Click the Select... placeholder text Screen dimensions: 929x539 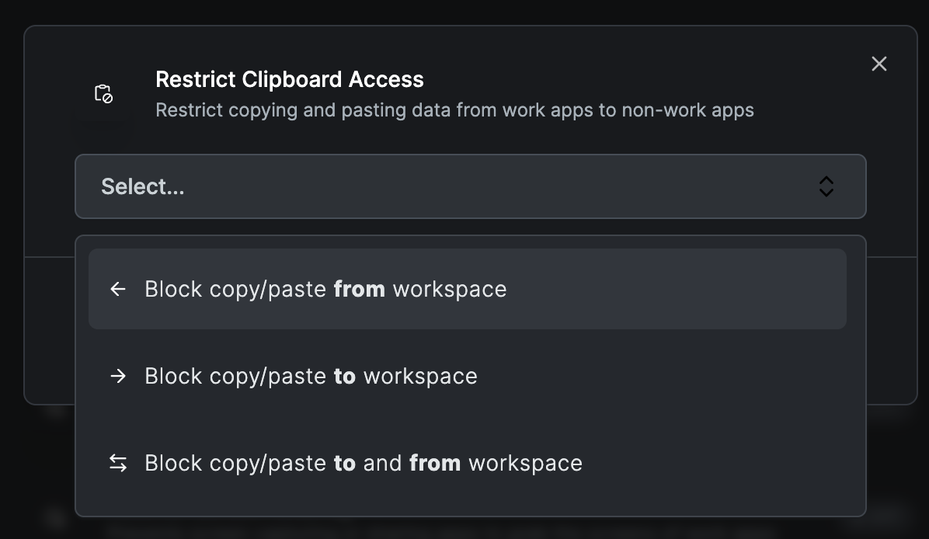[x=143, y=186]
